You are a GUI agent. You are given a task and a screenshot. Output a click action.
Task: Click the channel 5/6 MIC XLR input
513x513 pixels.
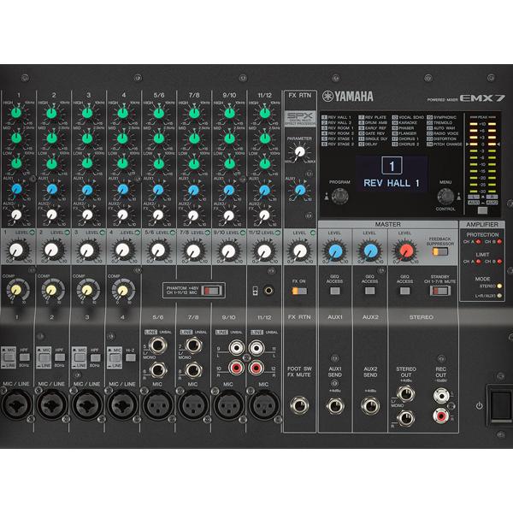(x=157, y=405)
